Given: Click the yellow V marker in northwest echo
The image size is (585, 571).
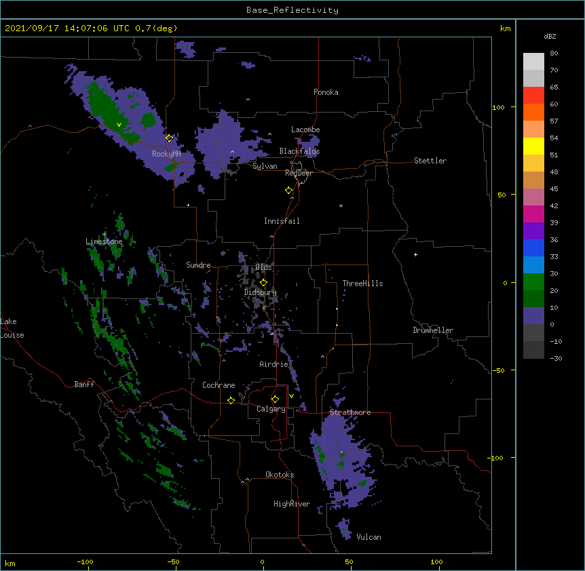Looking at the screenshot, I should click(x=119, y=125).
